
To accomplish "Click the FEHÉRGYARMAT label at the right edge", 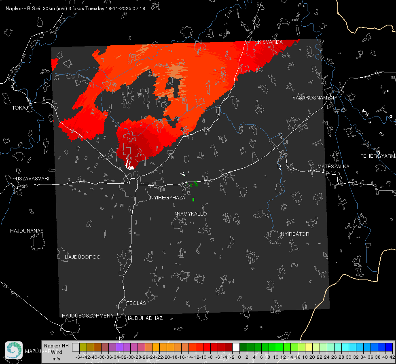I will click(378, 156).
